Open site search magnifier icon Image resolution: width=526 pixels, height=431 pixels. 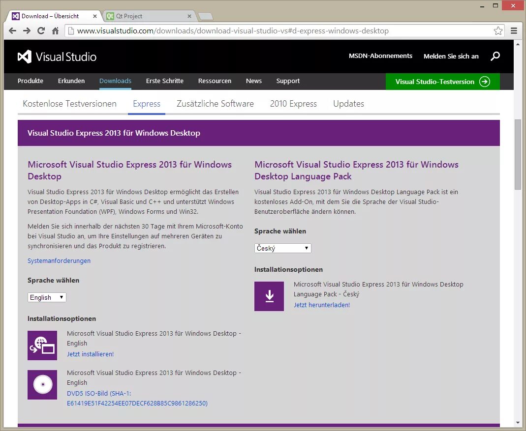[495, 56]
